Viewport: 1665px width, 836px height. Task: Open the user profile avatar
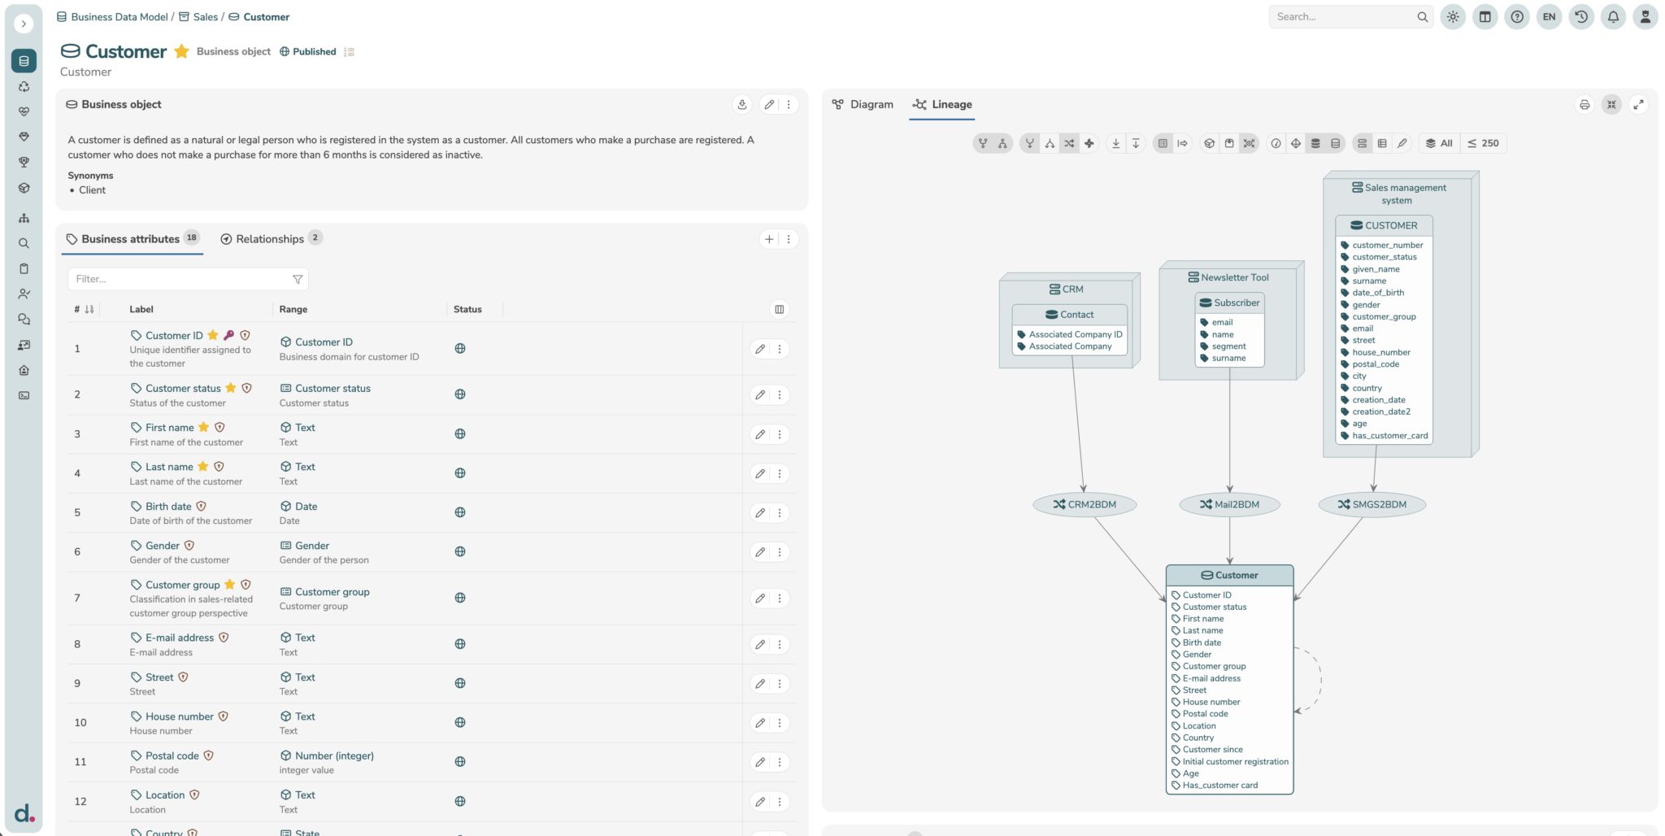1645,17
